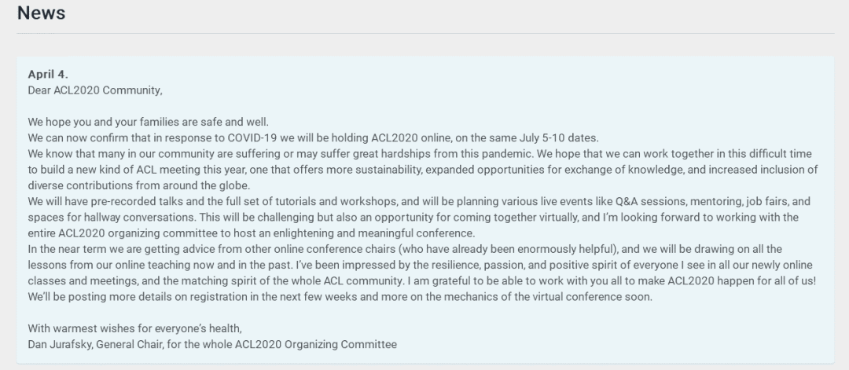Click the line "diverse contributions from around the globe."

coord(139,185)
